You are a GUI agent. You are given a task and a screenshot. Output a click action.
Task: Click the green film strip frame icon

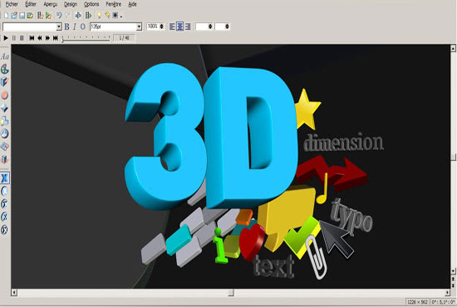[88, 15]
